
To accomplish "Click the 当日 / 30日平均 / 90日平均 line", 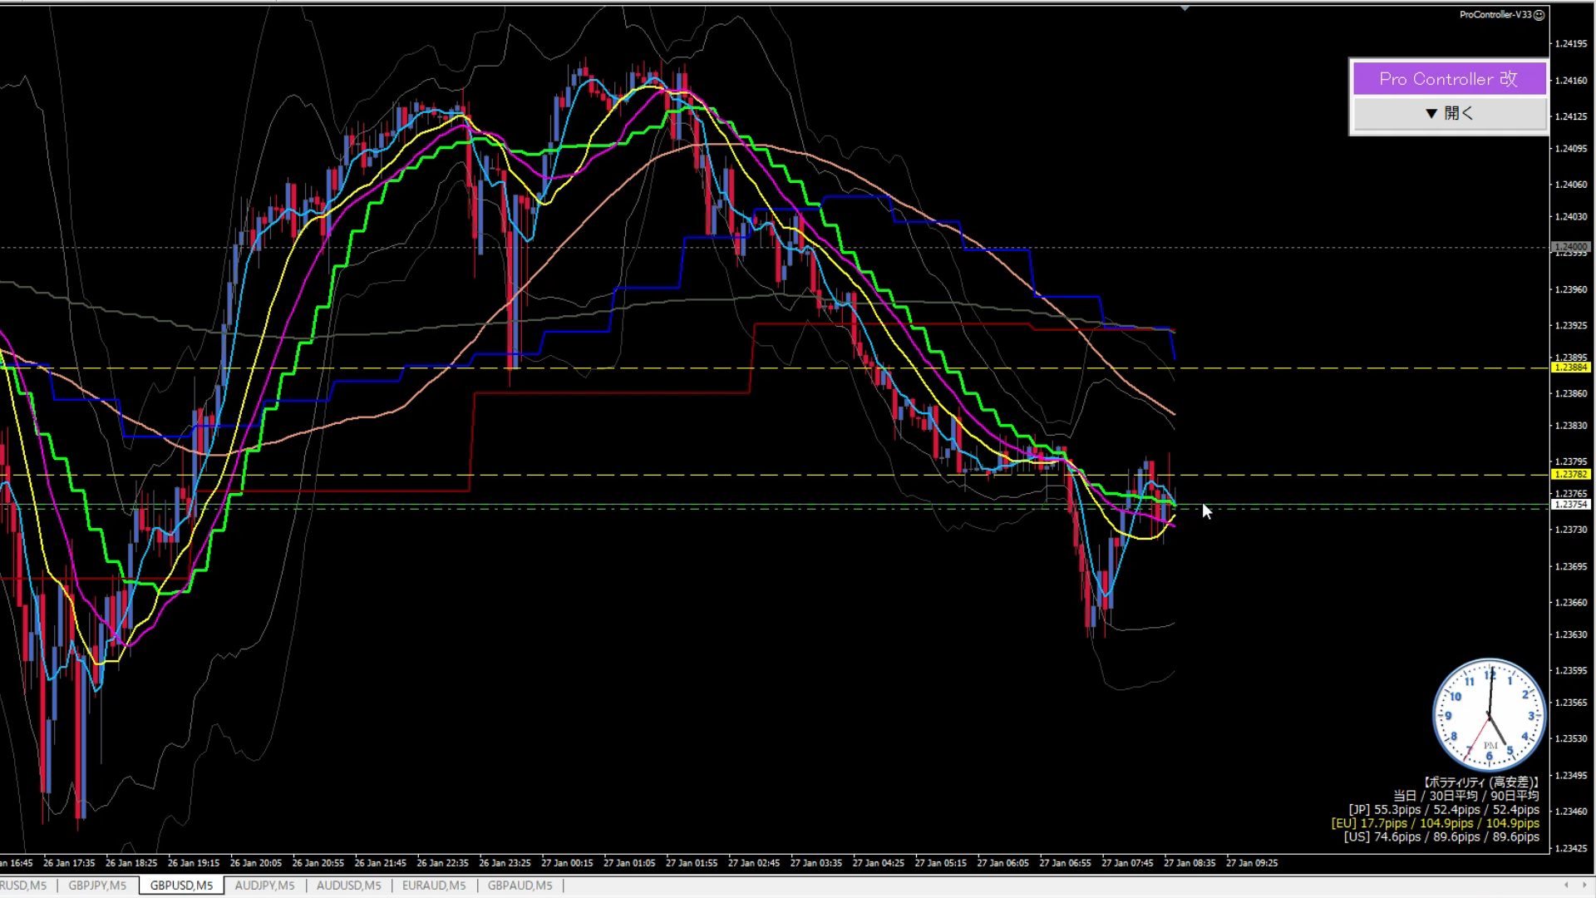I will pos(1466,796).
